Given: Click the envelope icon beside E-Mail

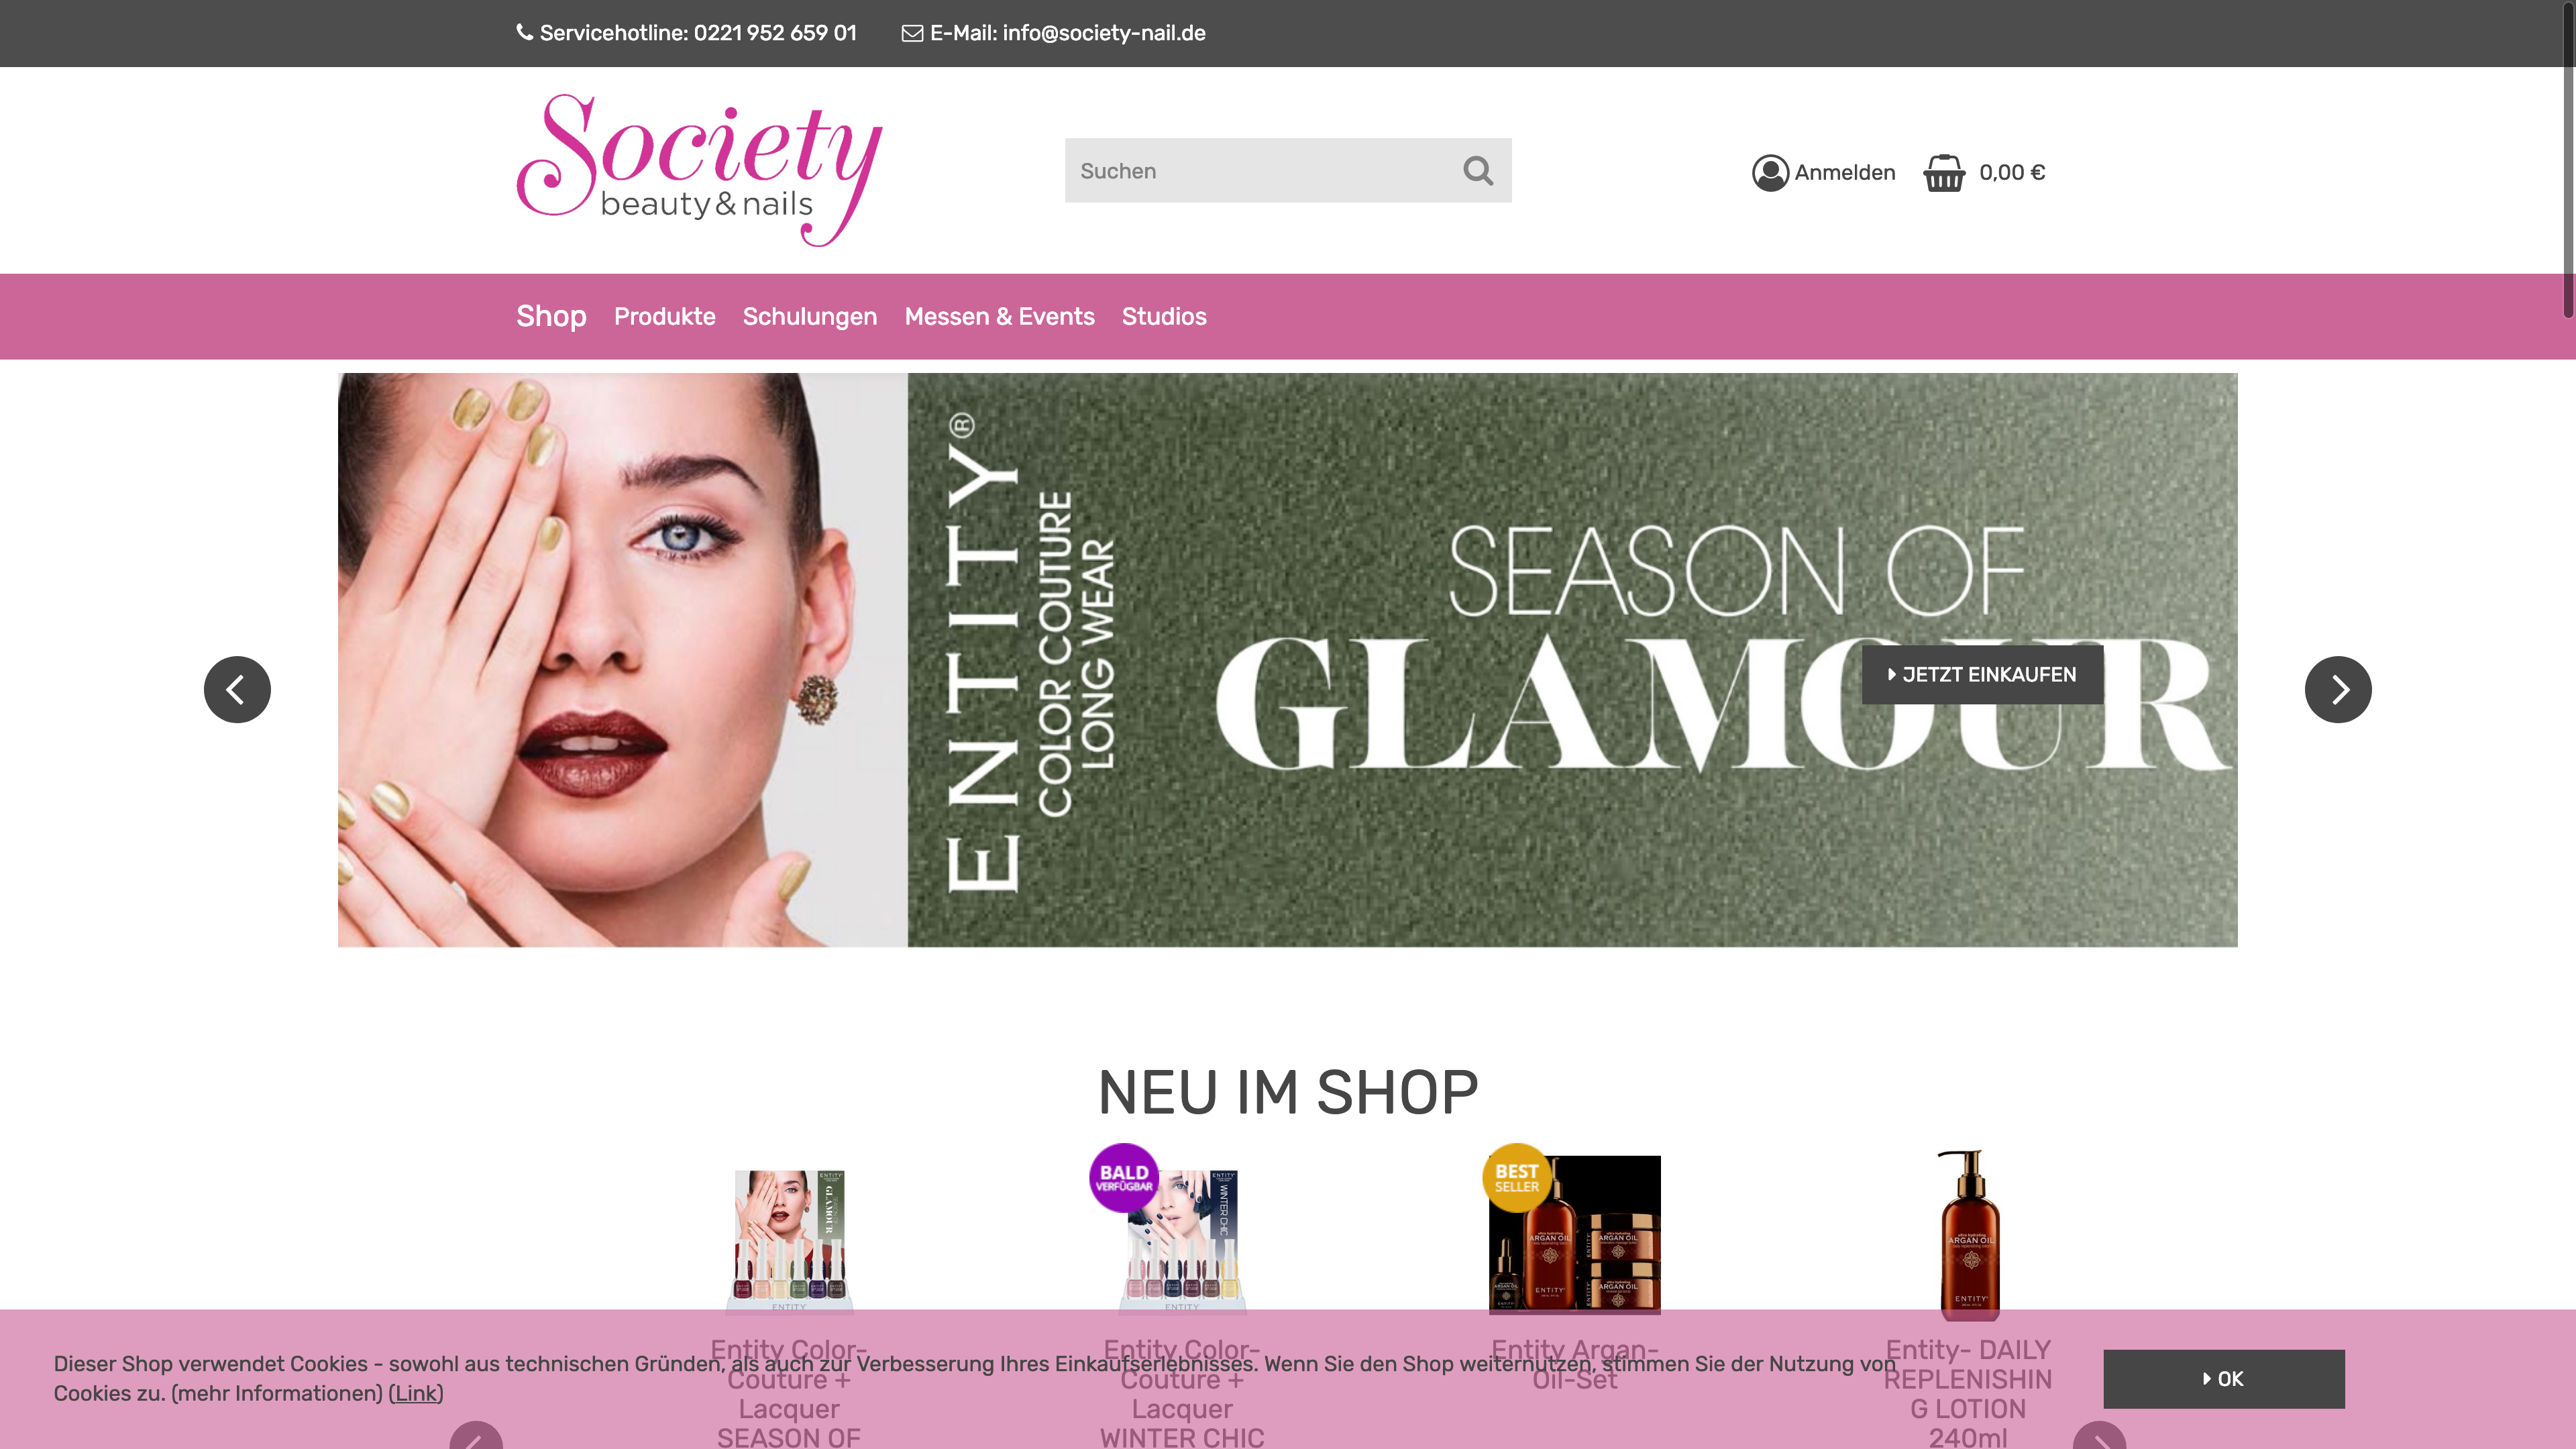Looking at the screenshot, I should pyautogui.click(x=912, y=33).
